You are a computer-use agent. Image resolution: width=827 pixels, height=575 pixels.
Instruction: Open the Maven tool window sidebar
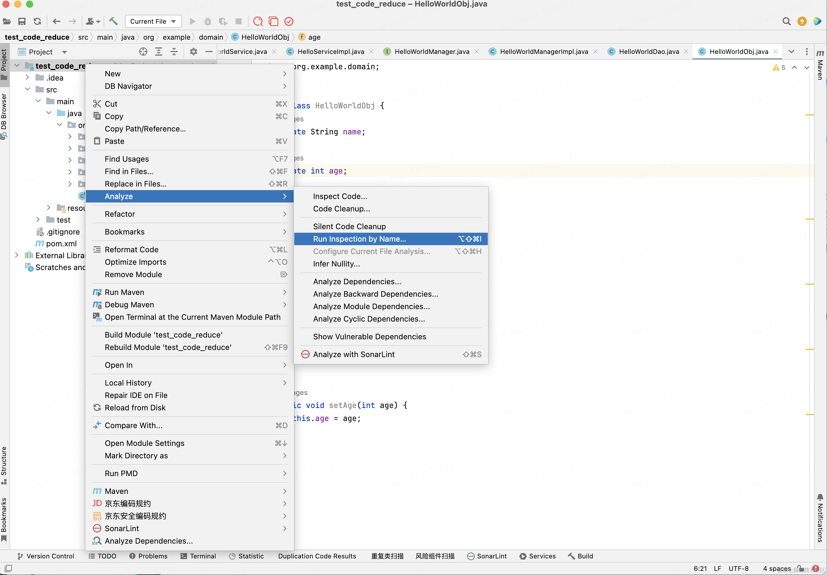(820, 65)
